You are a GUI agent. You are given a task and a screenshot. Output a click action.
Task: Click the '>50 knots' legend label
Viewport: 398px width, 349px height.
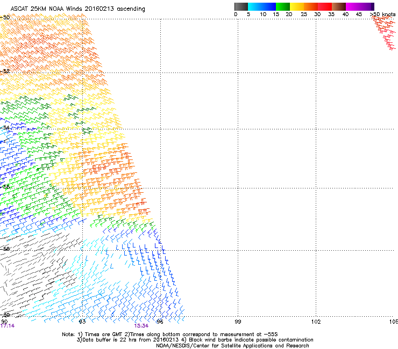(382, 14)
